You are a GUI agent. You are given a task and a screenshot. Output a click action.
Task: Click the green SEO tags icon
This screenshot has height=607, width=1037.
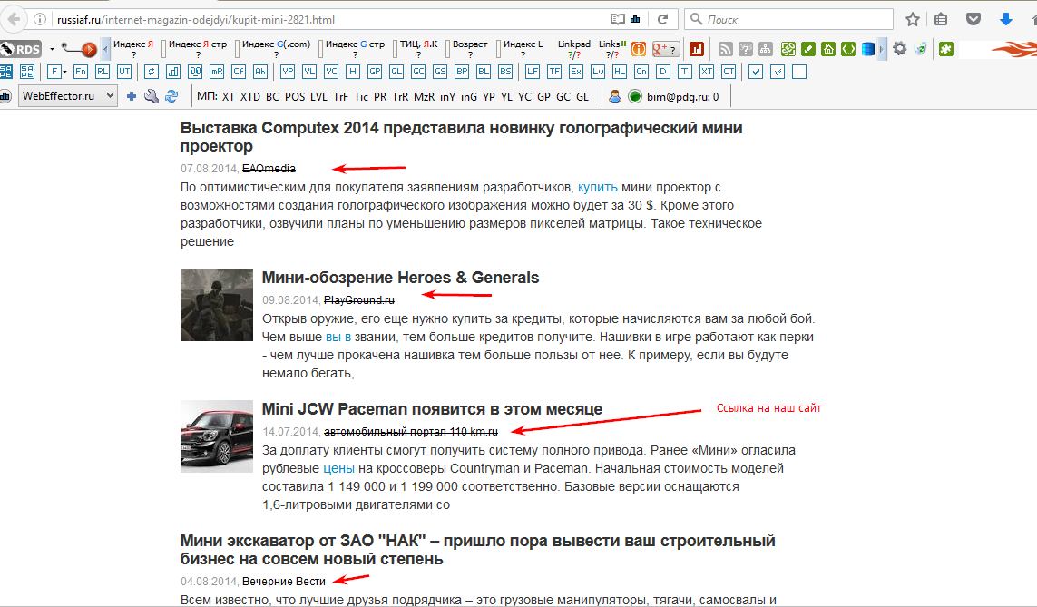pos(788,49)
